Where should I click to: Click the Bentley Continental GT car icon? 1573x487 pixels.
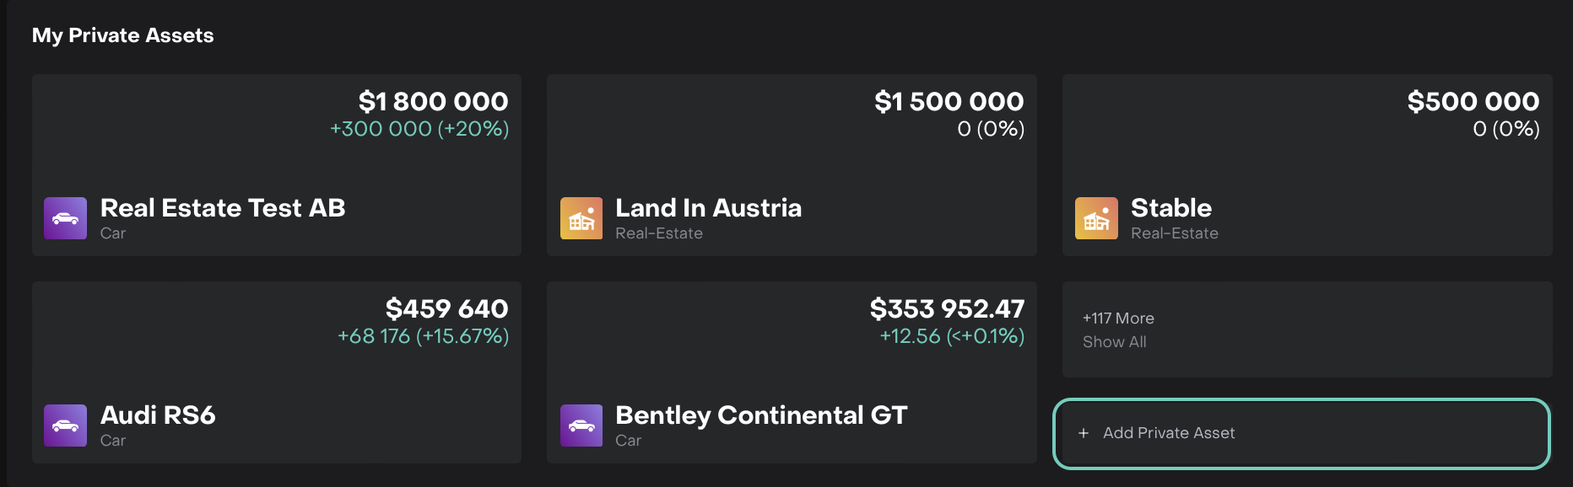point(581,425)
